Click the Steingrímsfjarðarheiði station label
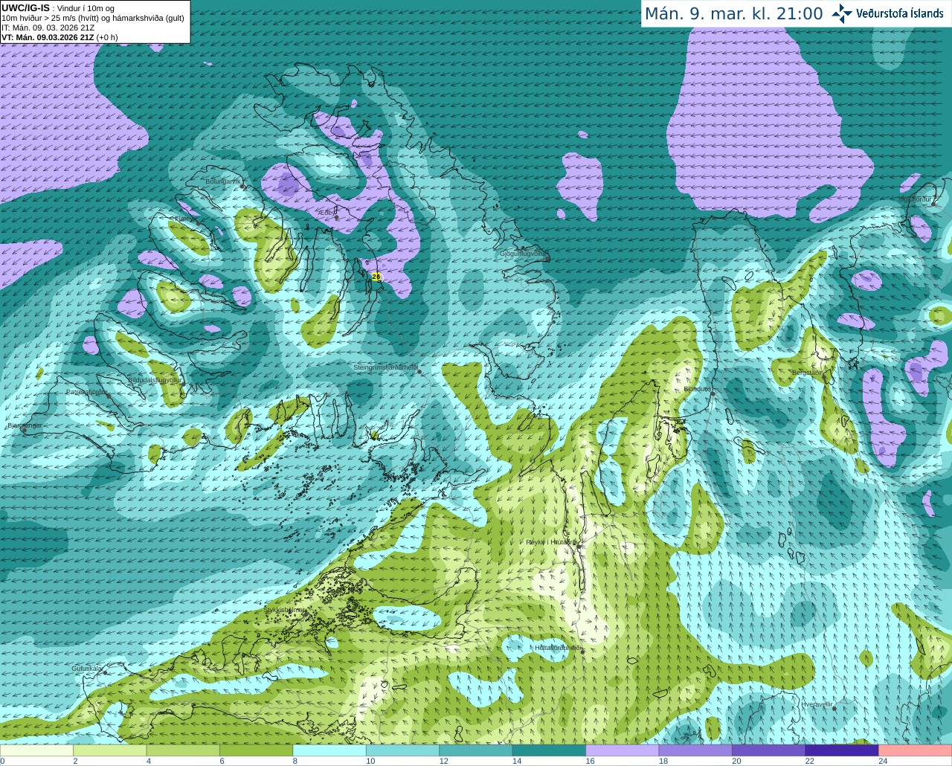The height and width of the screenshot is (766, 952). [385, 367]
